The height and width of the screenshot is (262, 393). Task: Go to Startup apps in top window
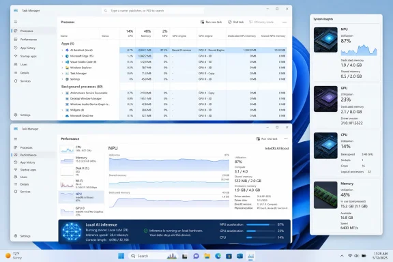(x=33, y=56)
